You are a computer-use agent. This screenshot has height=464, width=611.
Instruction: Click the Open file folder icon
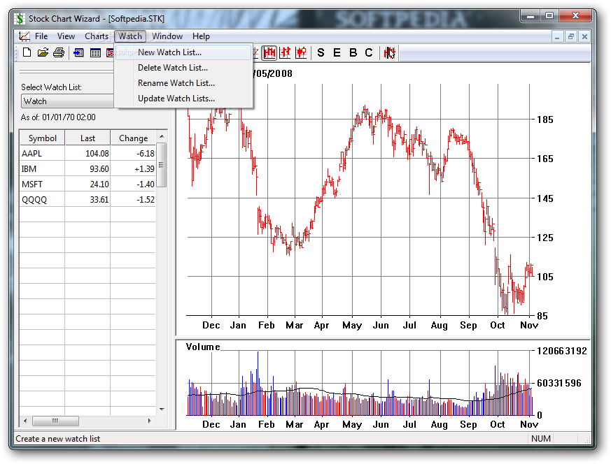pos(43,52)
